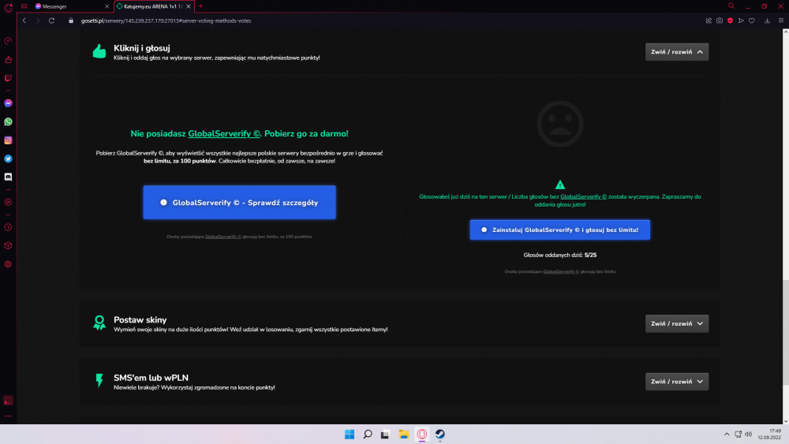
Task: Open Twitch panel in sidebar
Action: click(x=8, y=78)
